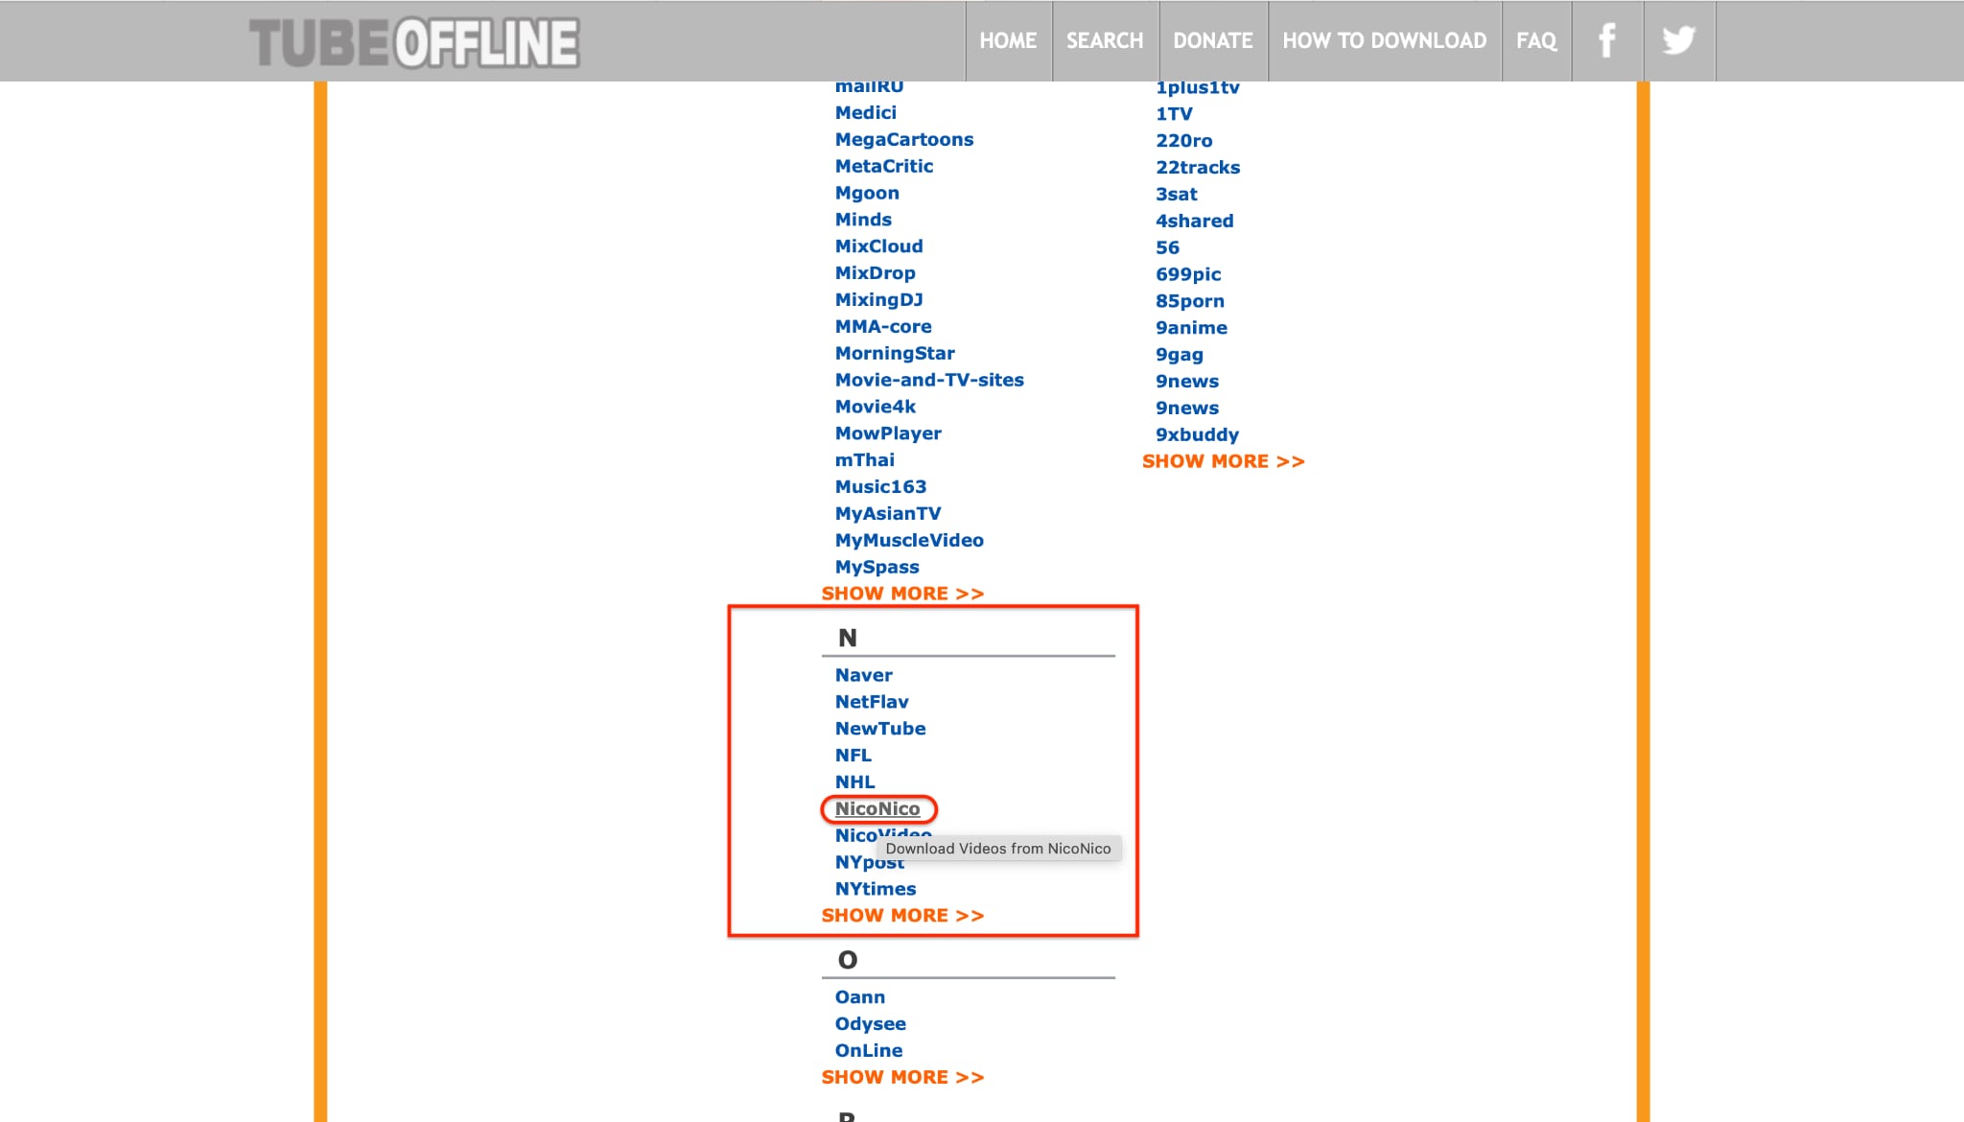Expand the SHOW MORE list below MySpass
Image resolution: width=1964 pixels, height=1122 pixels.
[x=901, y=593]
